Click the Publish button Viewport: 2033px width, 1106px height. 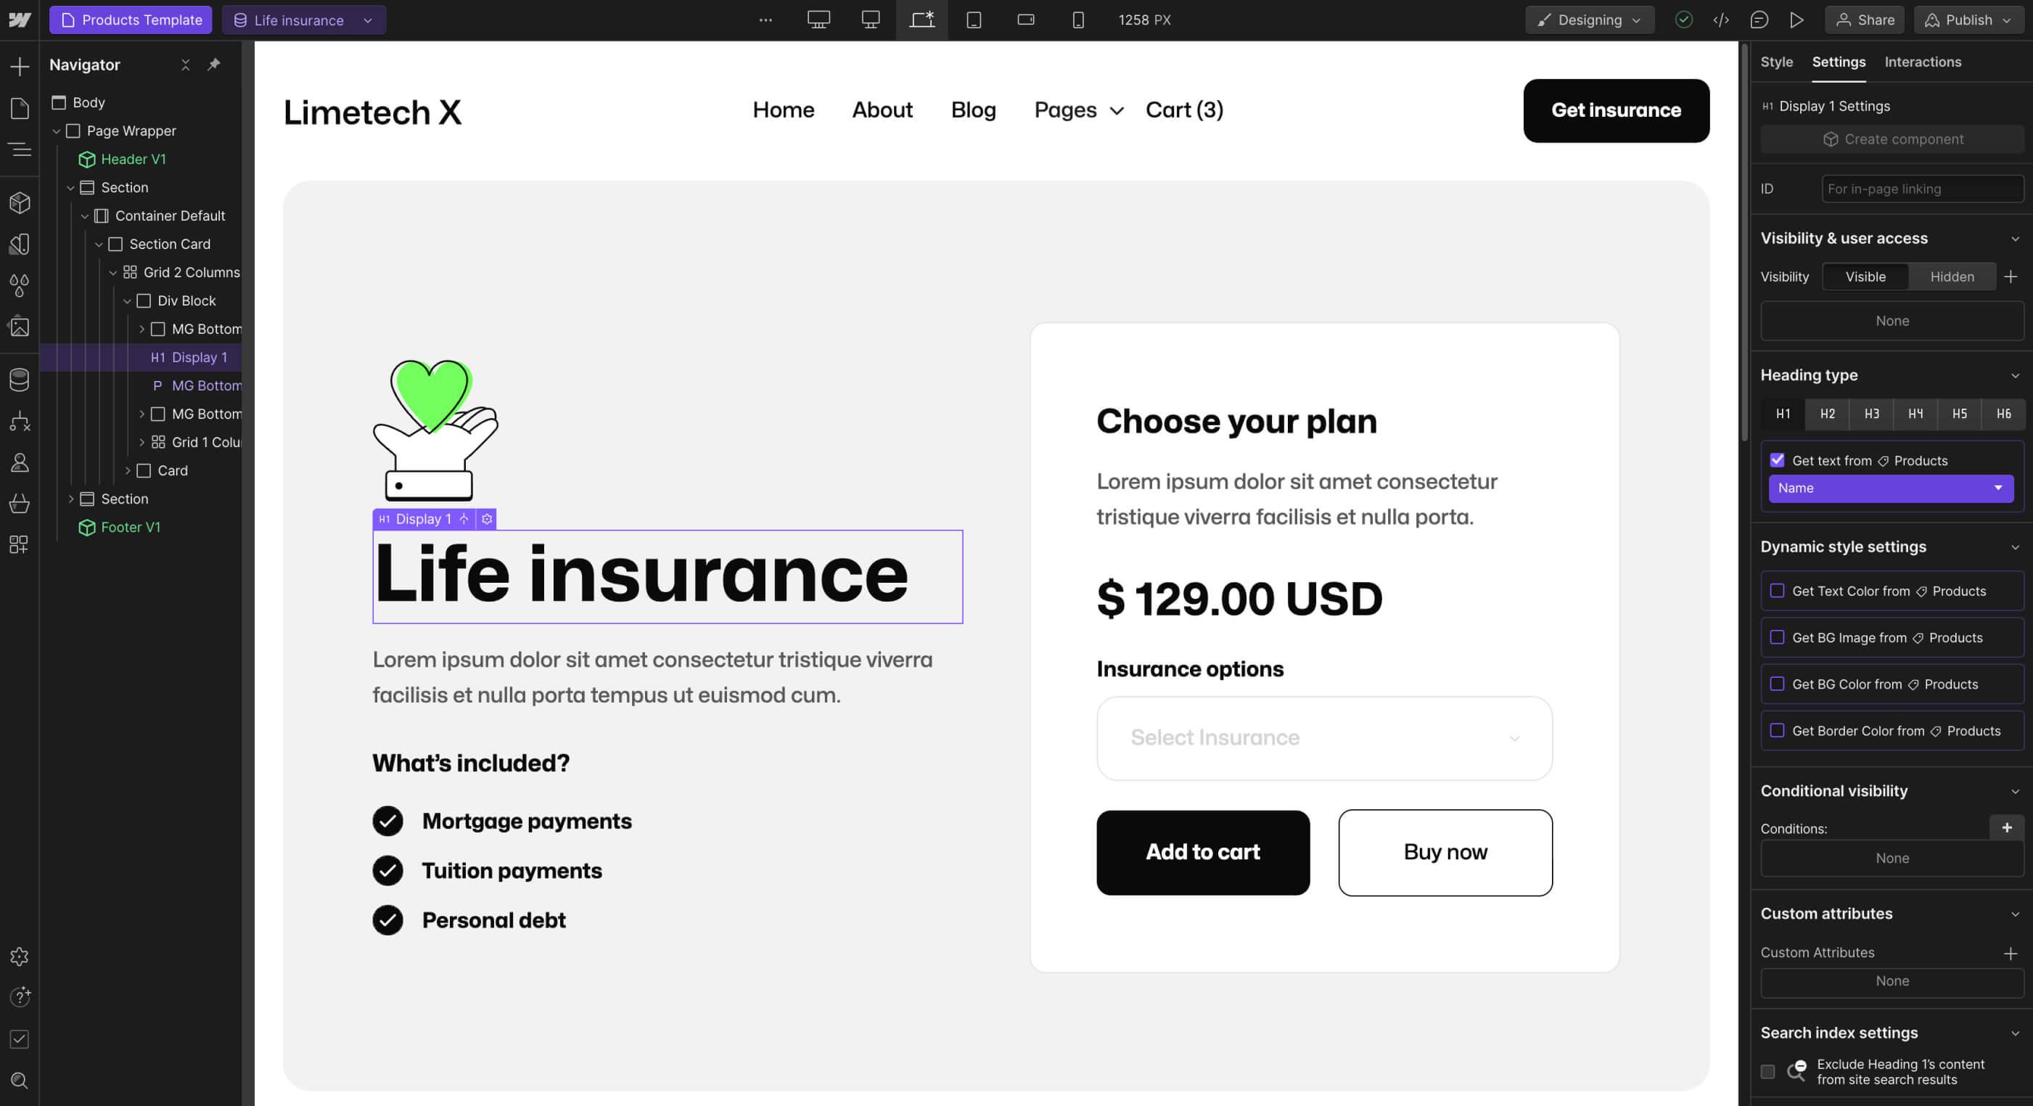(1966, 20)
